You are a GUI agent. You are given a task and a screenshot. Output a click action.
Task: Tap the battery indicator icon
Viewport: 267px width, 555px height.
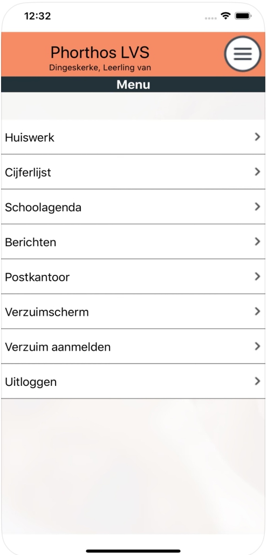[243, 16]
